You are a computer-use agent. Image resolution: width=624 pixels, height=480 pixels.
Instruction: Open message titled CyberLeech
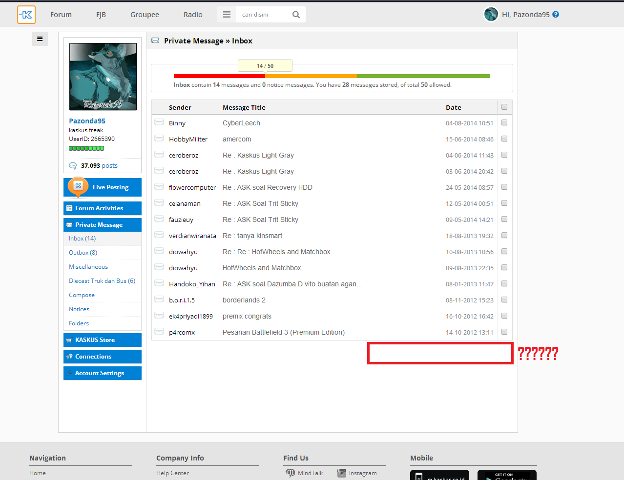[x=241, y=123]
